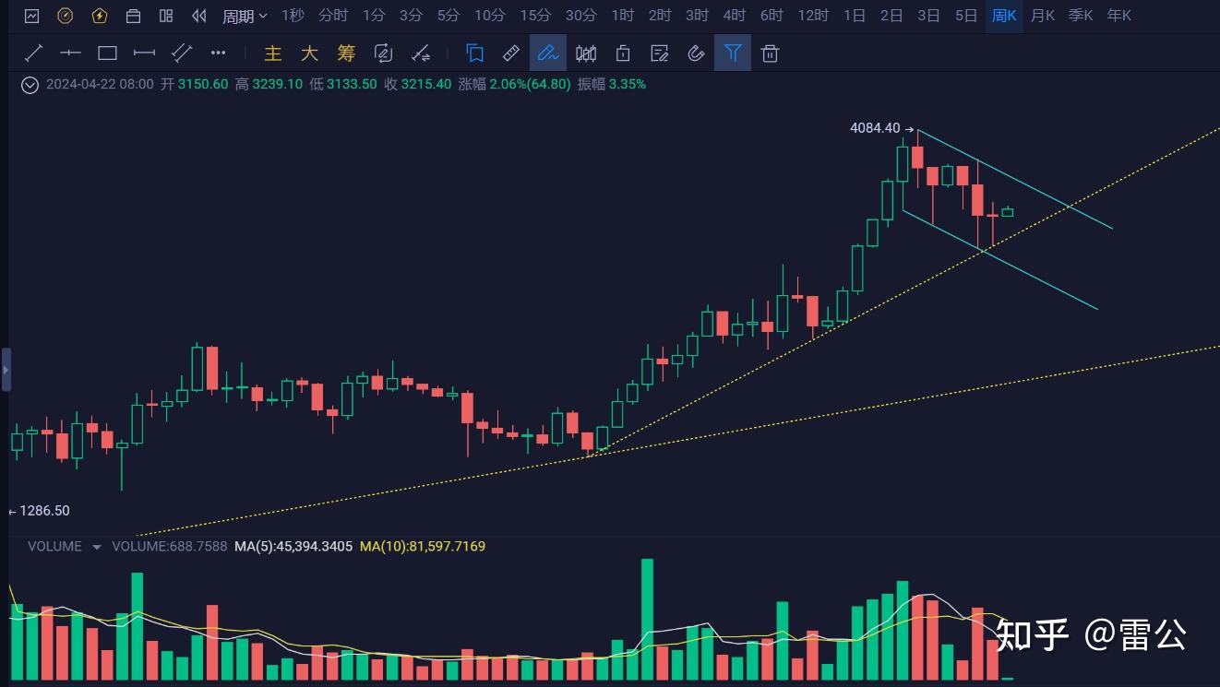This screenshot has height=687, width=1220.
Task: Select the 5日 timeframe
Action: [966, 16]
